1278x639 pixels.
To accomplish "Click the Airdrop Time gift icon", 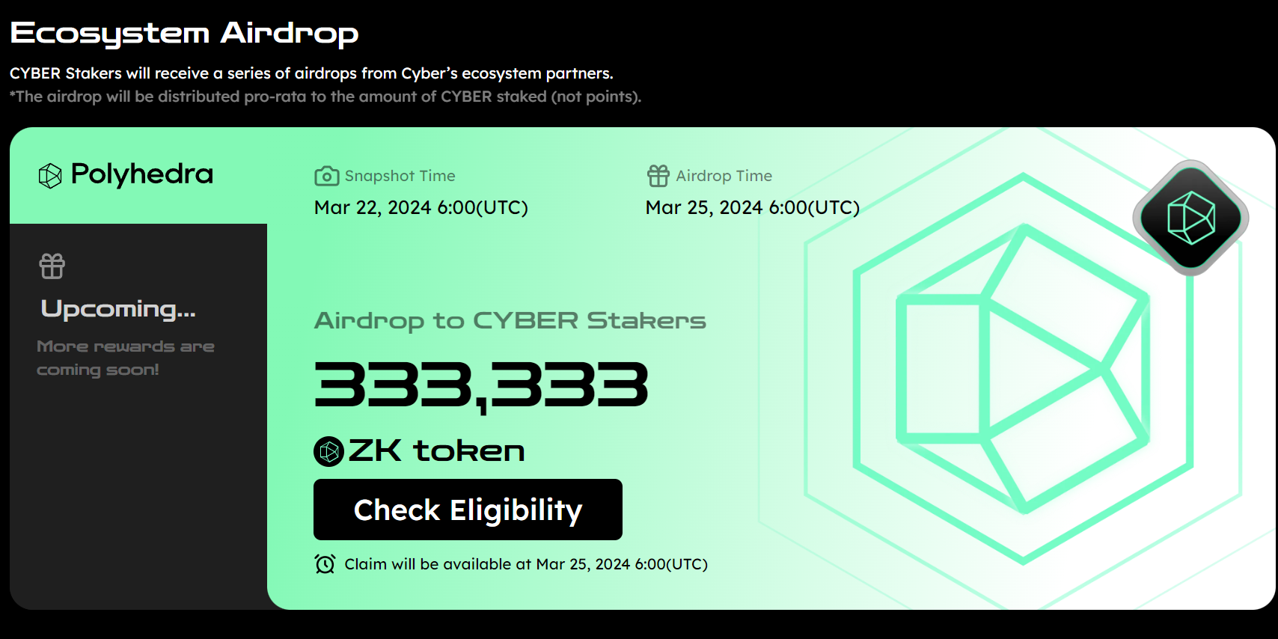I will point(658,176).
